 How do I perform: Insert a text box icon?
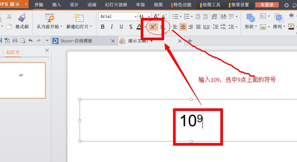pos(263,16)
